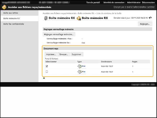Click the refresh icon beside the update time

pos(150,18)
